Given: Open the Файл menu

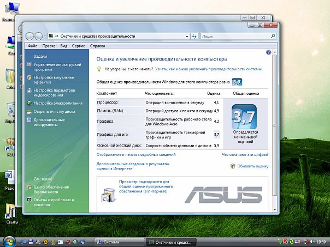Looking at the screenshot, I should (32, 46).
